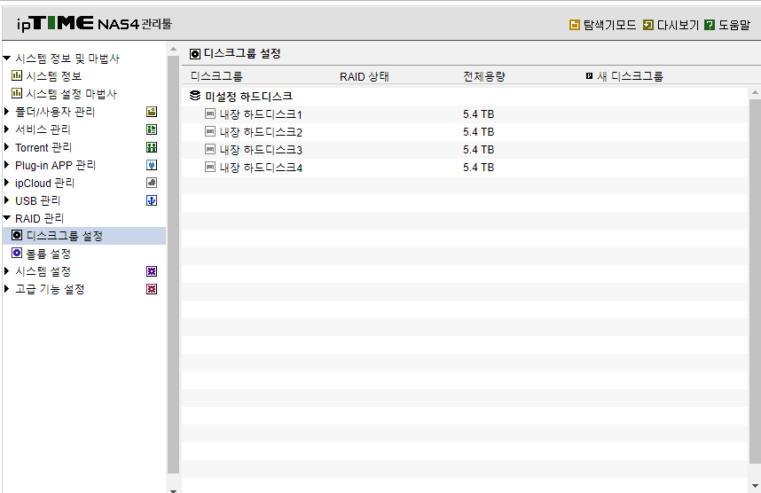Click the 폴더/사용자 관리 folder icon
The width and height of the screenshot is (761, 493).
click(x=152, y=112)
